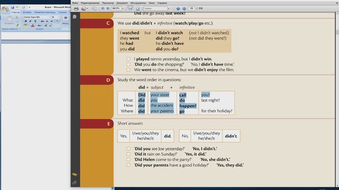Open the Справка menu
This screenshot has height=190, width=339.
point(162,3)
